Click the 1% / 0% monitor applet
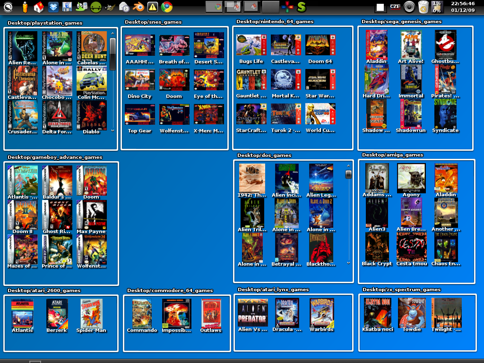The image size is (484, 363). [x=436, y=7]
